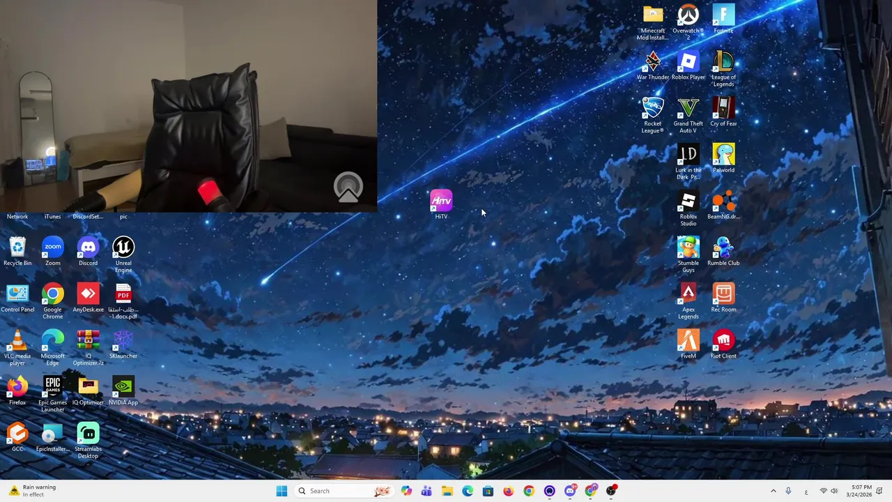Open Palworld desktop shortcut

(723, 159)
